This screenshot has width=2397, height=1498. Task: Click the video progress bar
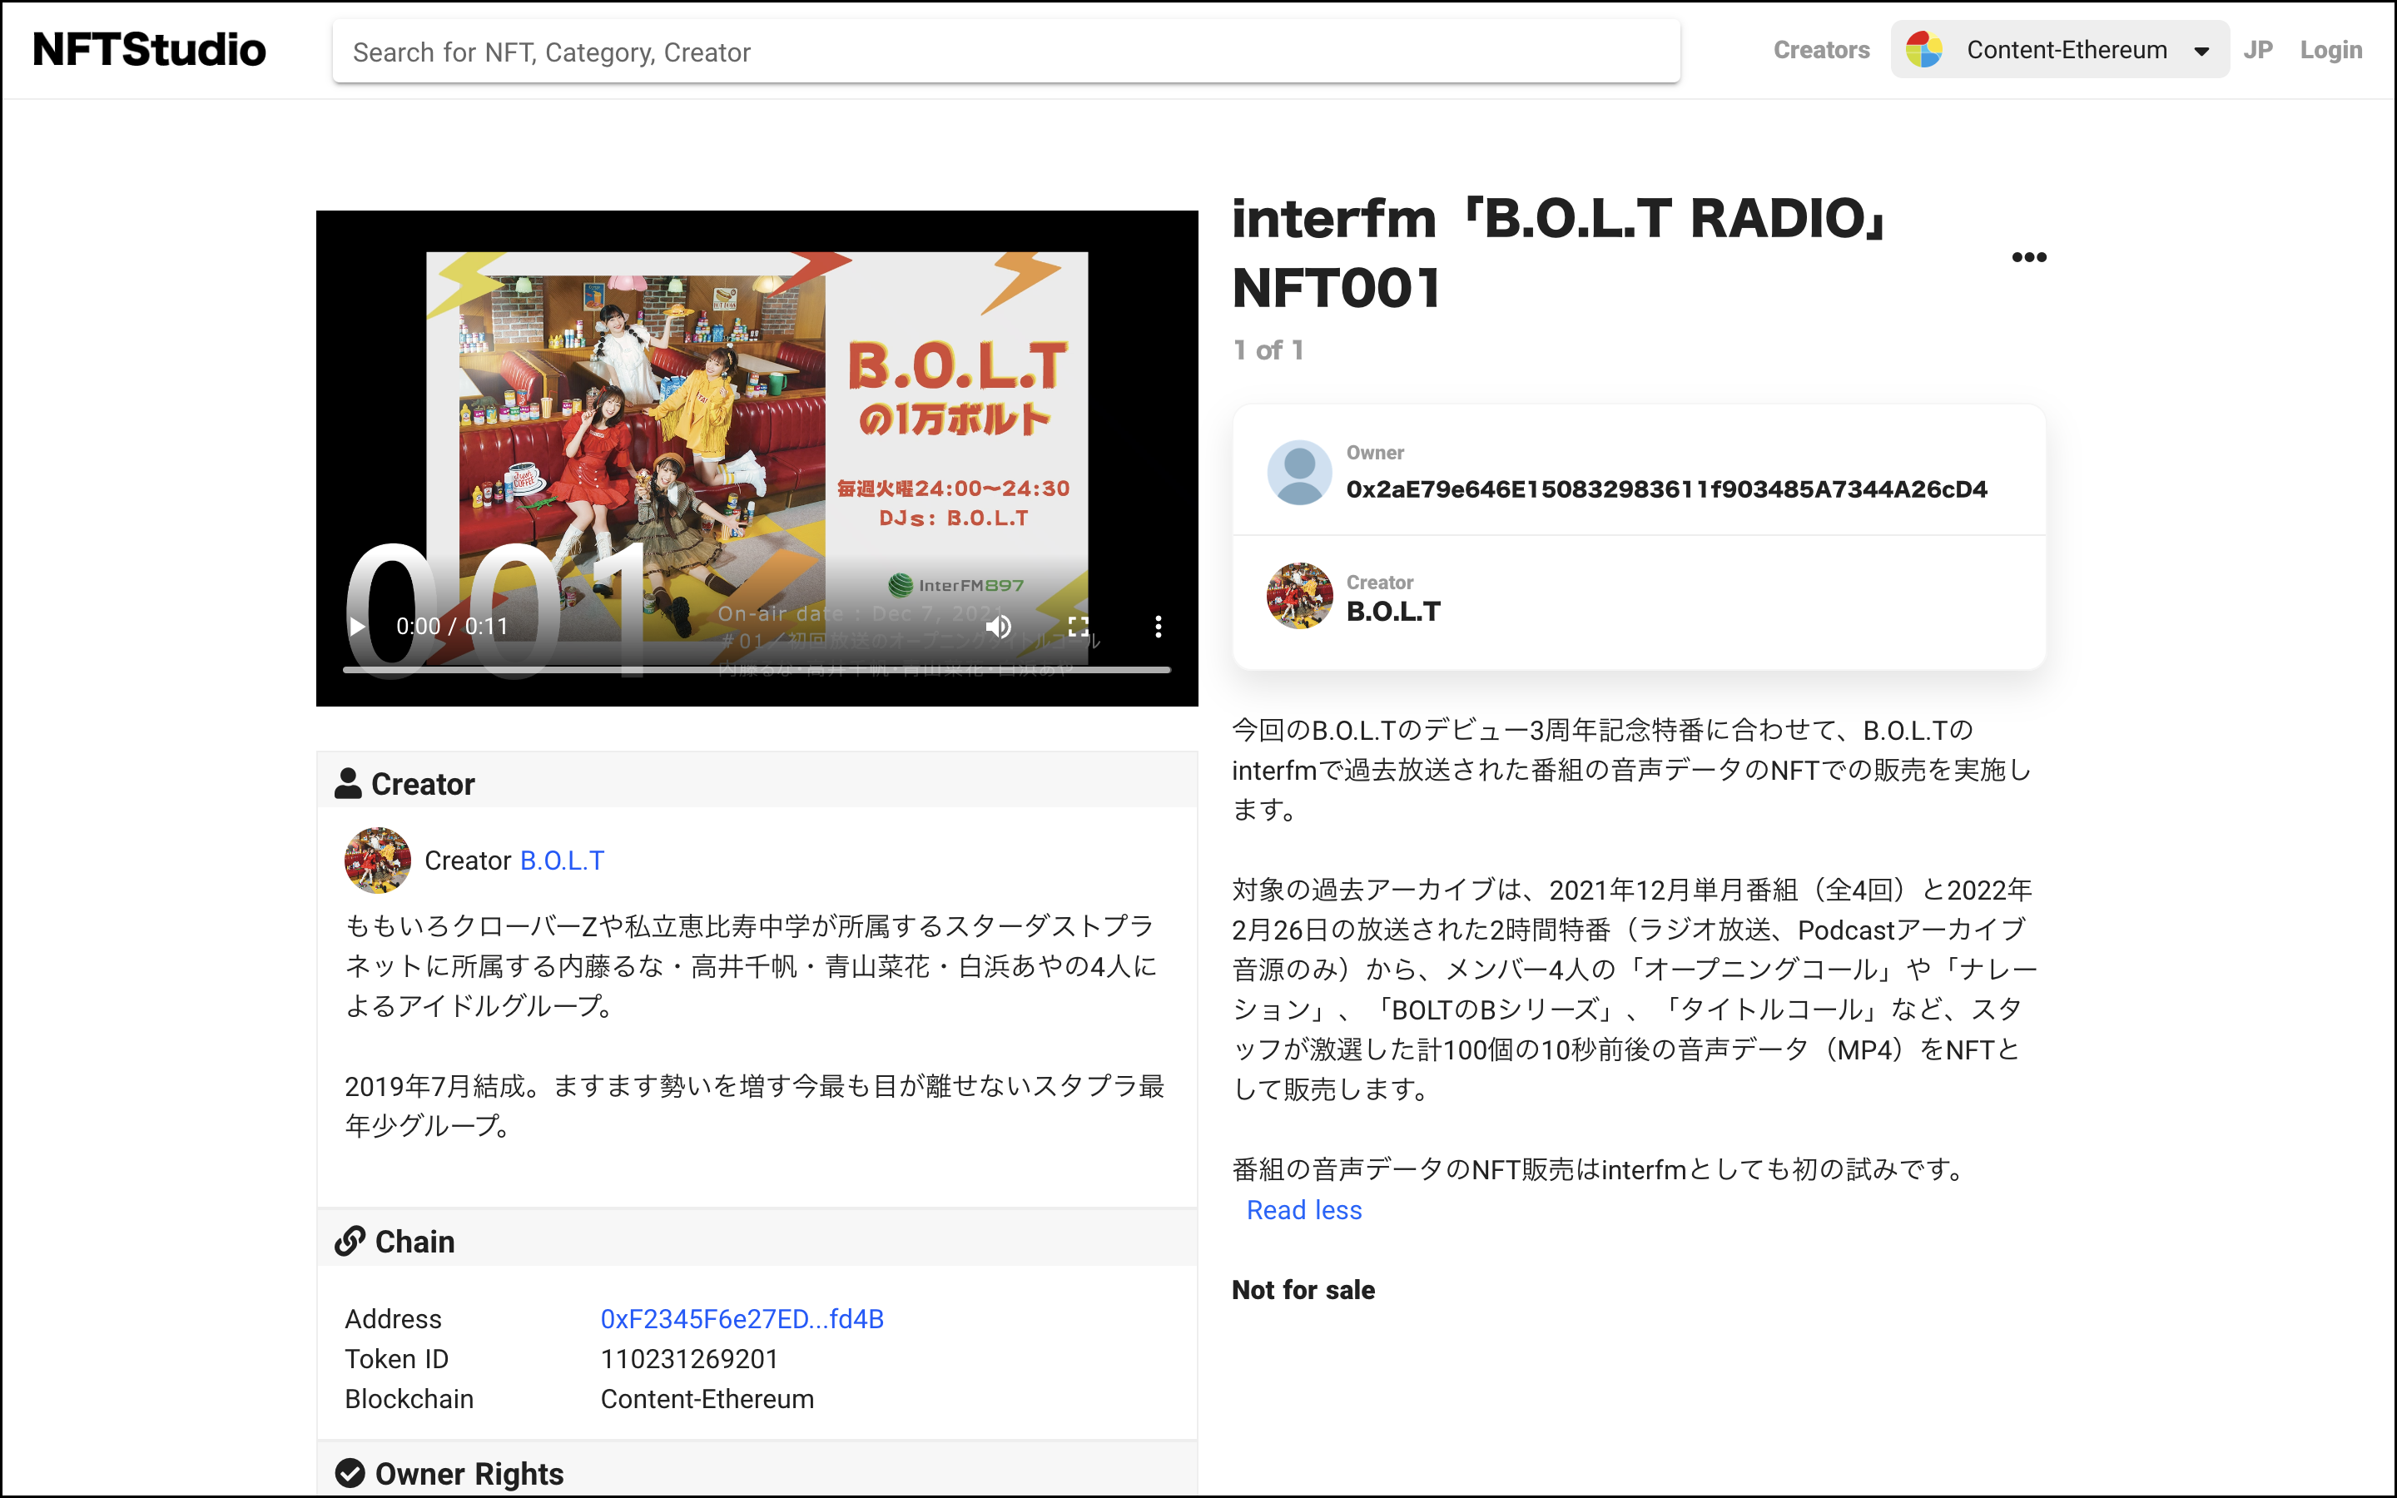coord(757,671)
